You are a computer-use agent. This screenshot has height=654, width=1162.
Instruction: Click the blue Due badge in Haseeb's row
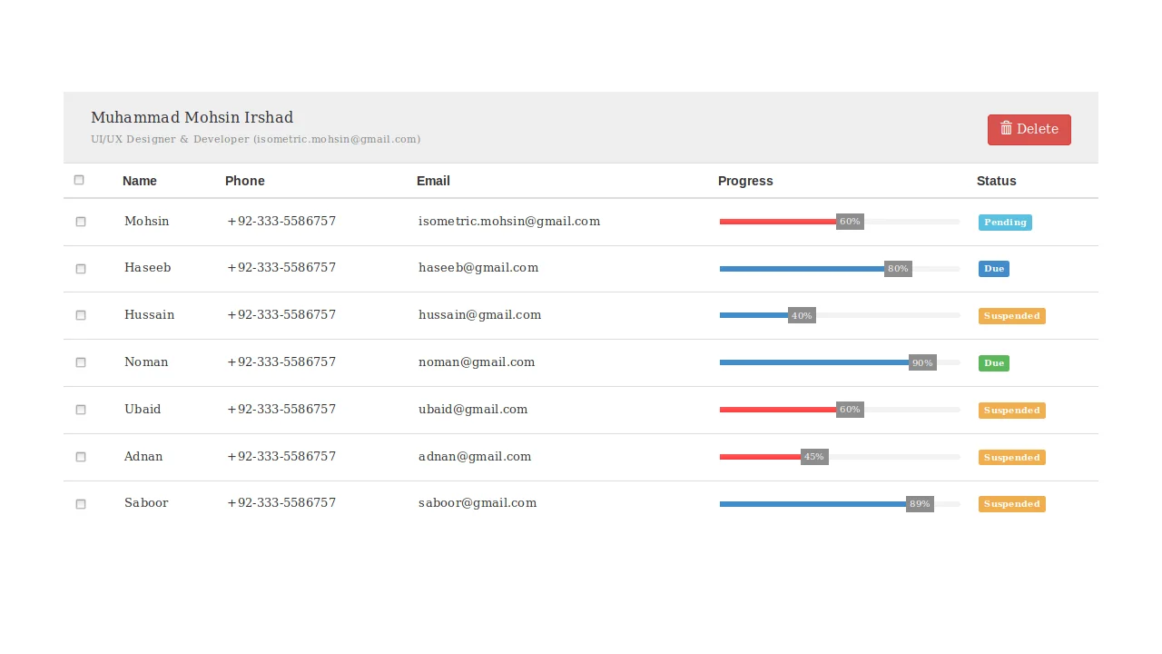(x=993, y=269)
